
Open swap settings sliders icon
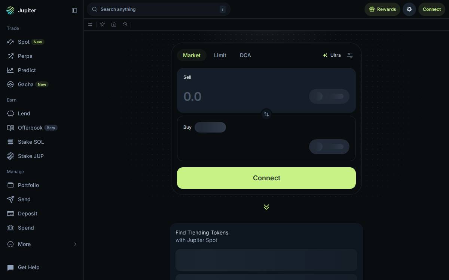point(350,55)
